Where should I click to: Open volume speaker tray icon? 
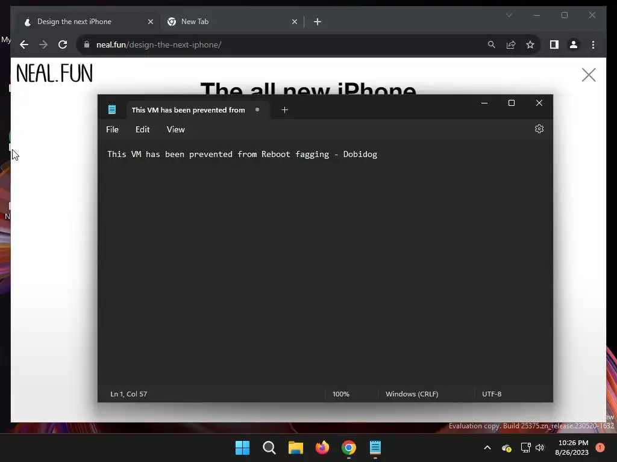coord(540,448)
